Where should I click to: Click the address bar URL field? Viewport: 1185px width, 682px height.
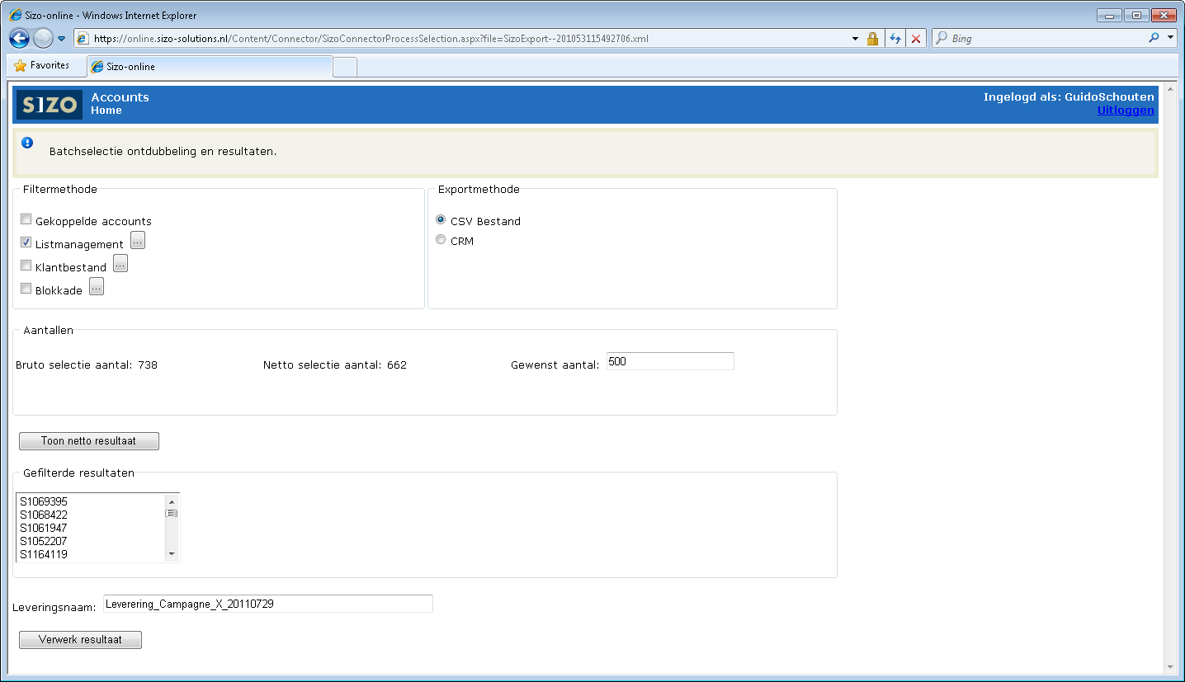(469, 39)
